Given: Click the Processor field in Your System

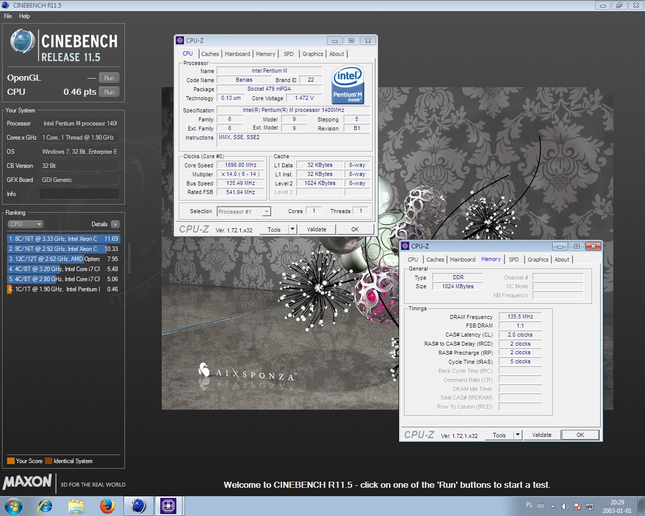Looking at the screenshot, I should [80, 123].
